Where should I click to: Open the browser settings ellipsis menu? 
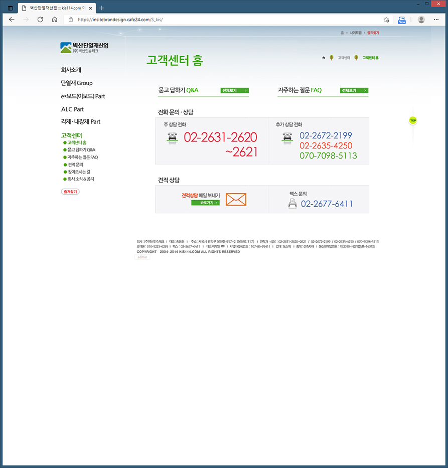coord(437,20)
